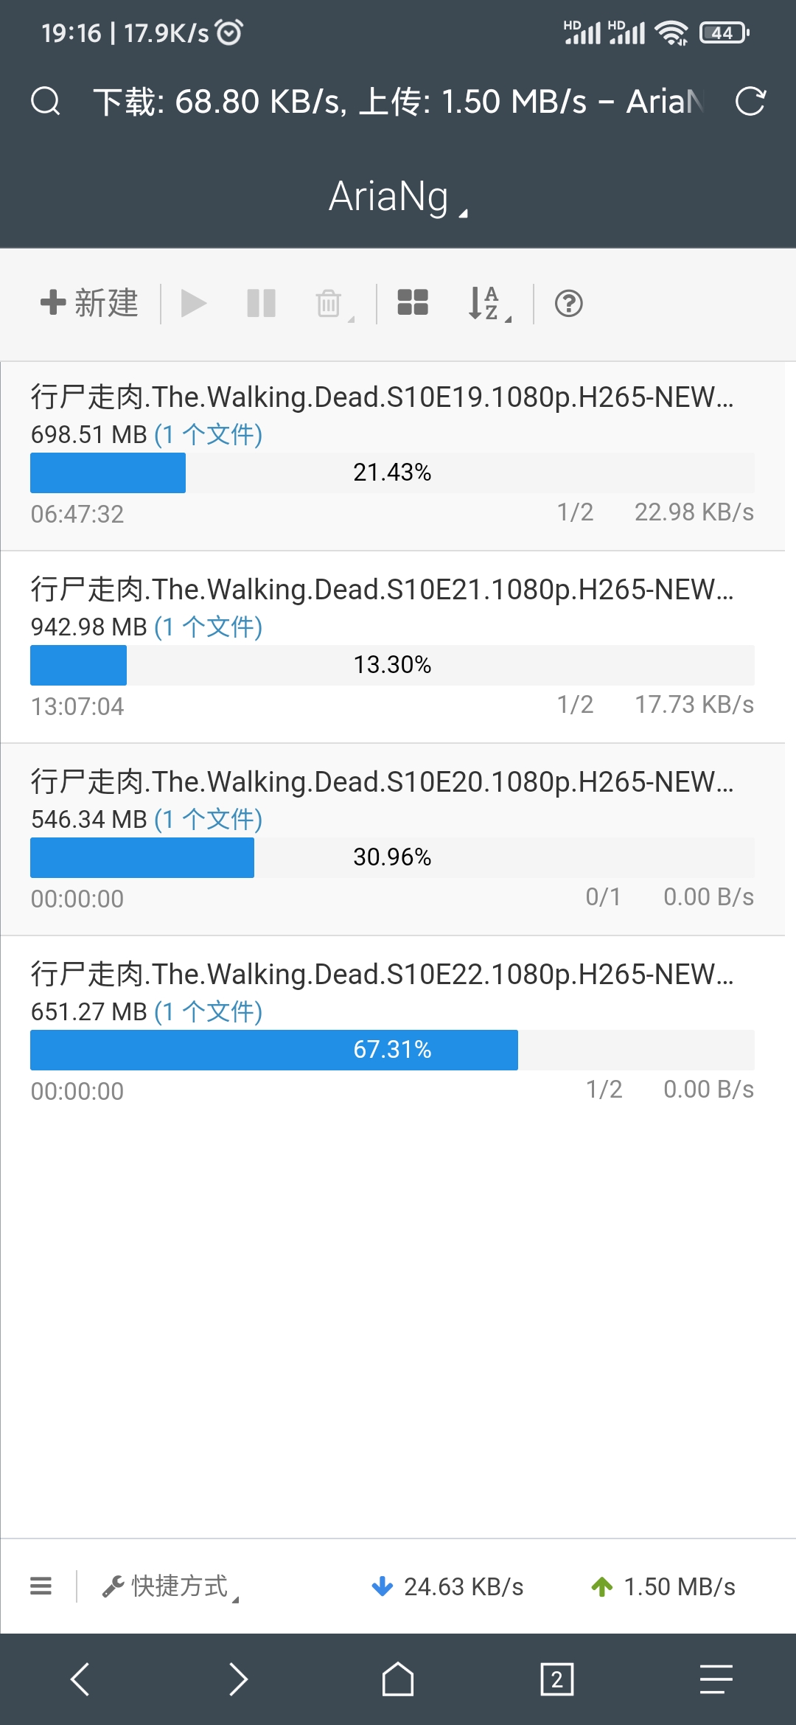Image resolution: width=796 pixels, height=1725 pixels.
Task: Open file list link of S10E19 task
Action: (208, 434)
